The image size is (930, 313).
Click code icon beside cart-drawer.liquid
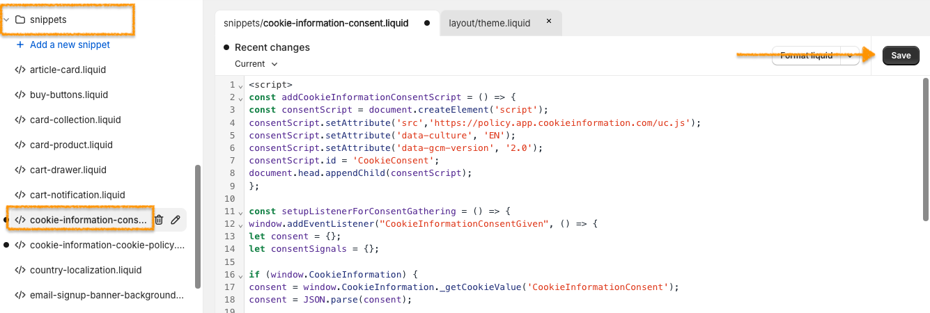point(20,170)
